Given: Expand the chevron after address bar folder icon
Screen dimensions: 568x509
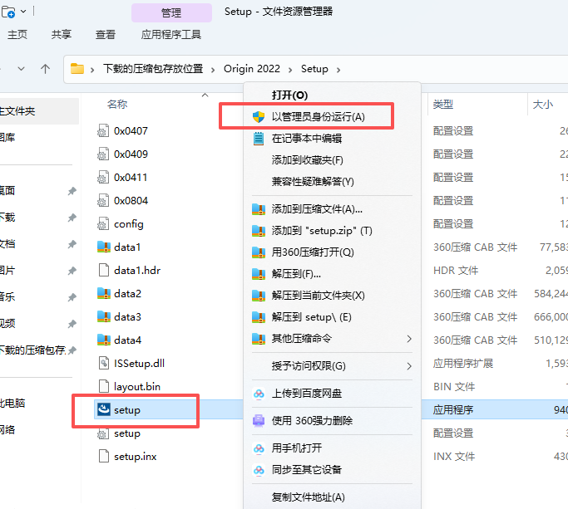Looking at the screenshot, I should coord(92,70).
